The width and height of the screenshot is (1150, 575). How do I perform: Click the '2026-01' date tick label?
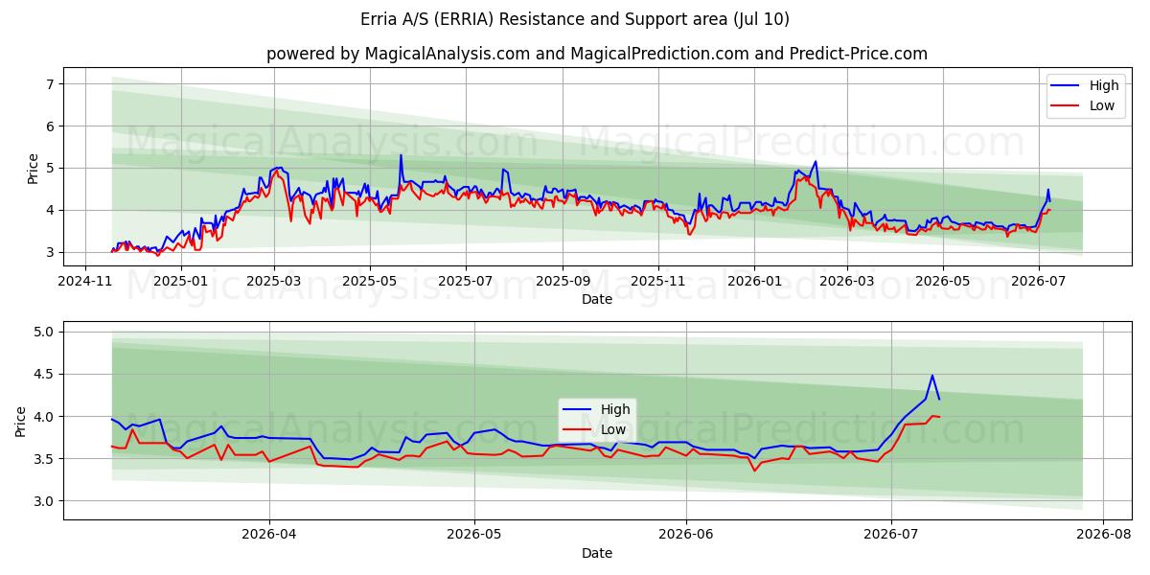click(x=754, y=282)
